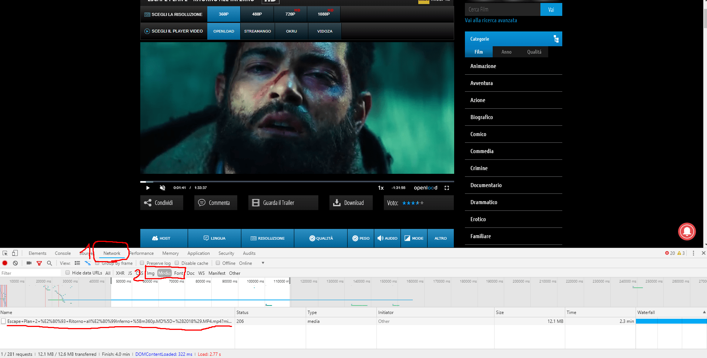Image resolution: width=707 pixels, height=358 pixels.
Task: Toggle the device toolbar icon
Action: [x=15, y=253]
